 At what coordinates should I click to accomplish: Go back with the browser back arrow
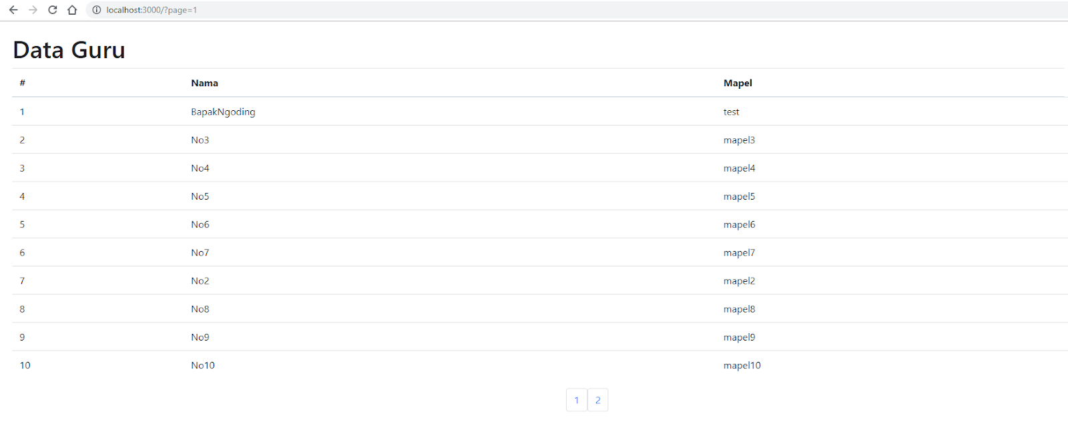(x=13, y=10)
